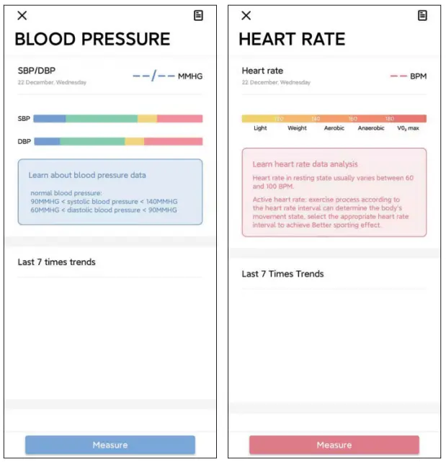Open the blood pressure records icon
The width and height of the screenshot is (446, 464).
[198, 16]
